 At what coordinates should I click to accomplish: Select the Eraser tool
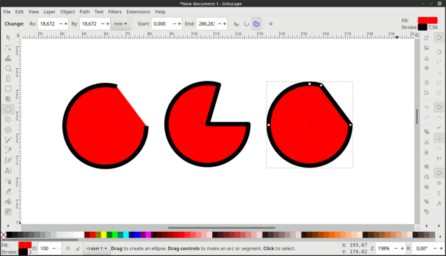coord(8,191)
